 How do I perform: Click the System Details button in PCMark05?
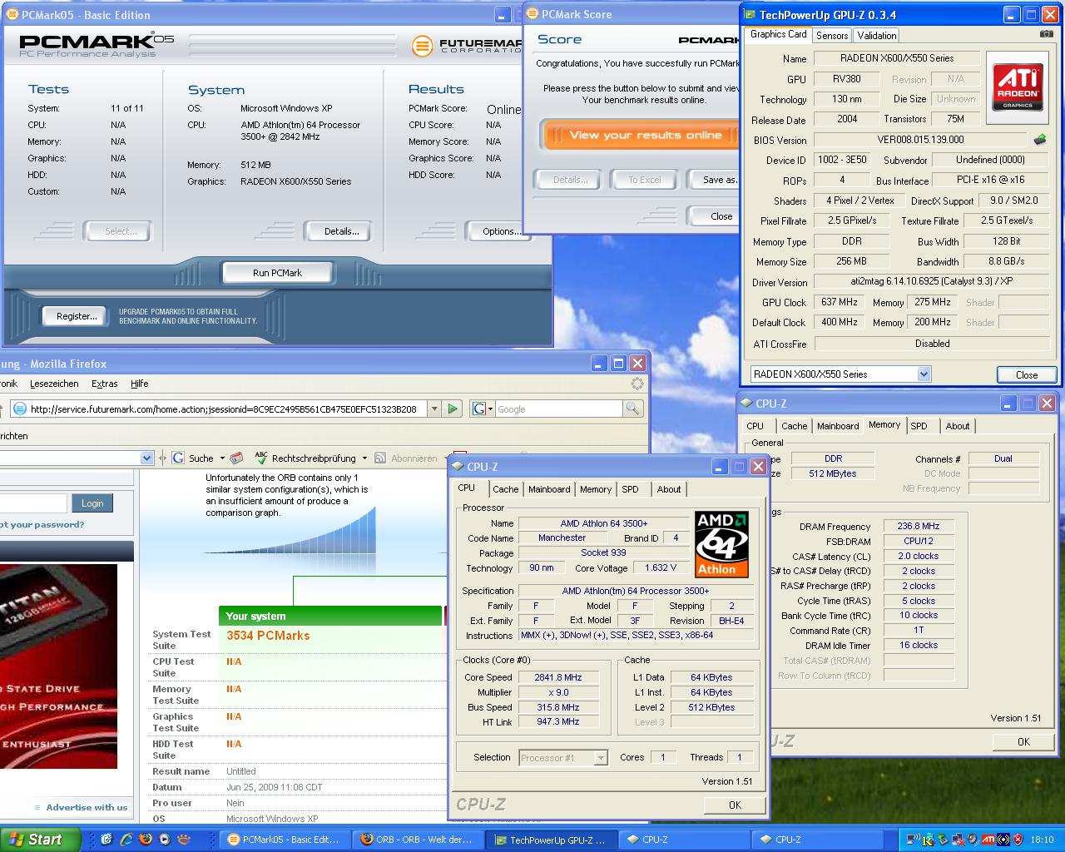coord(341,231)
